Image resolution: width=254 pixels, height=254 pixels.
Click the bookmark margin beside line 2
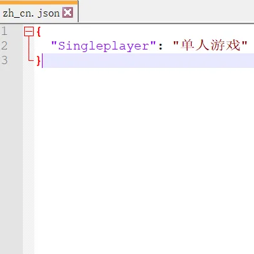coord(18,46)
